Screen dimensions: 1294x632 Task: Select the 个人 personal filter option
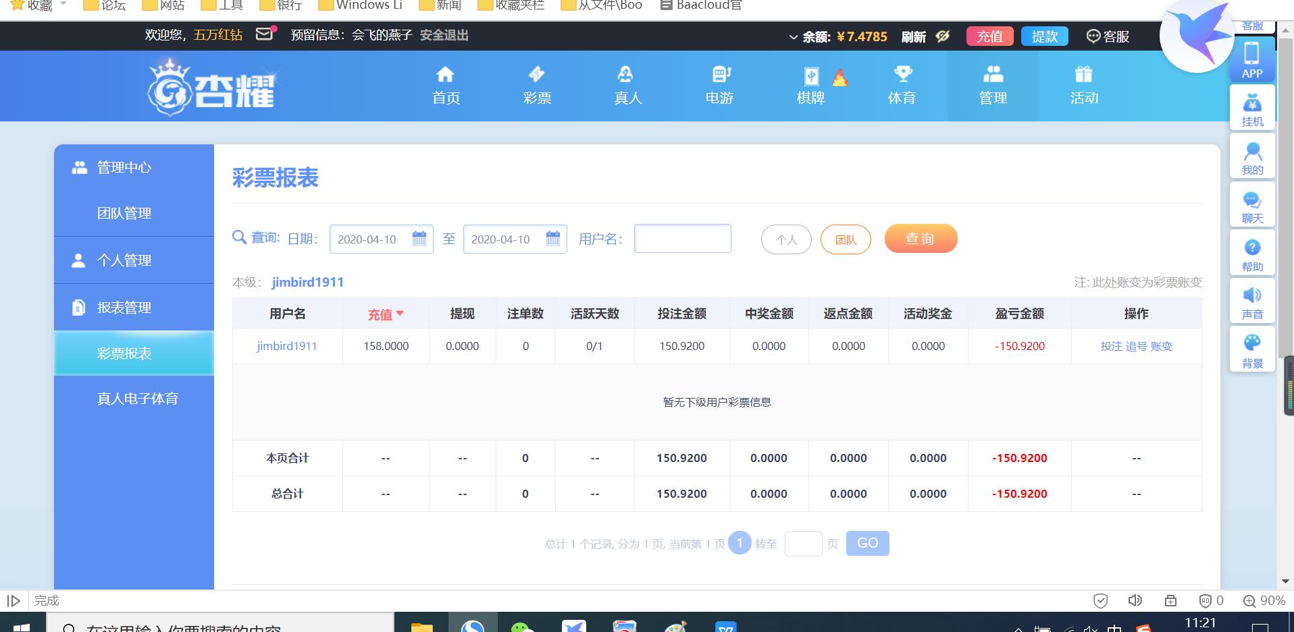785,239
